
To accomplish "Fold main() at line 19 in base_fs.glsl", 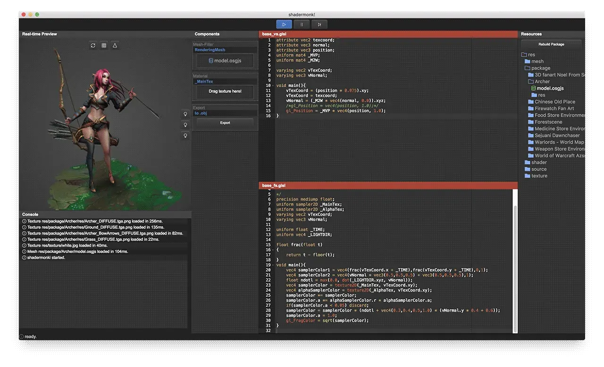I will pos(273,265).
